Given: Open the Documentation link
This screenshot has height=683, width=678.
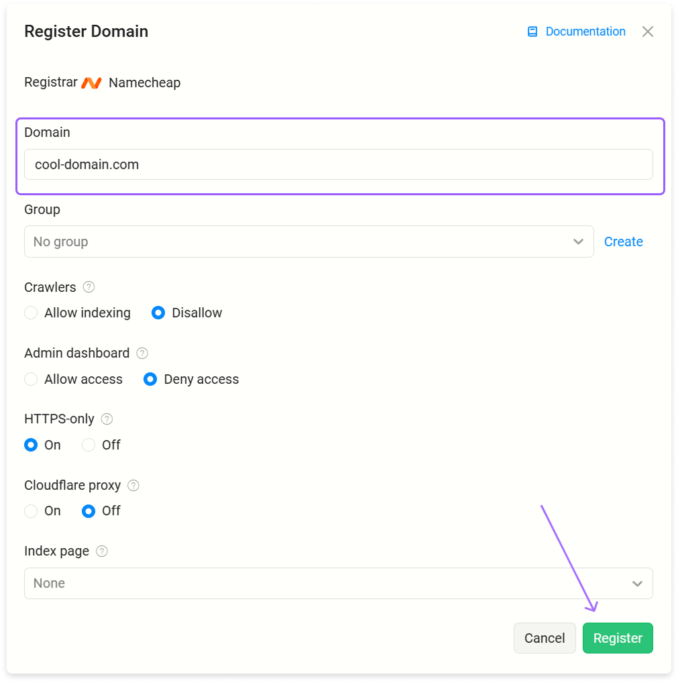Looking at the screenshot, I should 585,32.
